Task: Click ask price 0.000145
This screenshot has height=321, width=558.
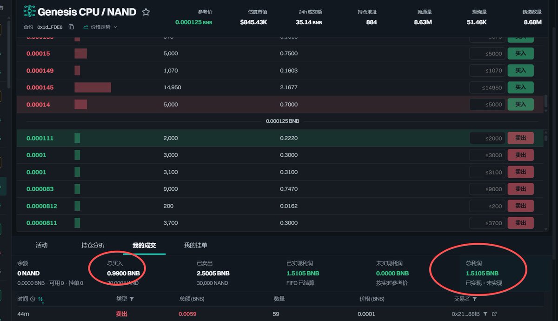Action: 40,87
